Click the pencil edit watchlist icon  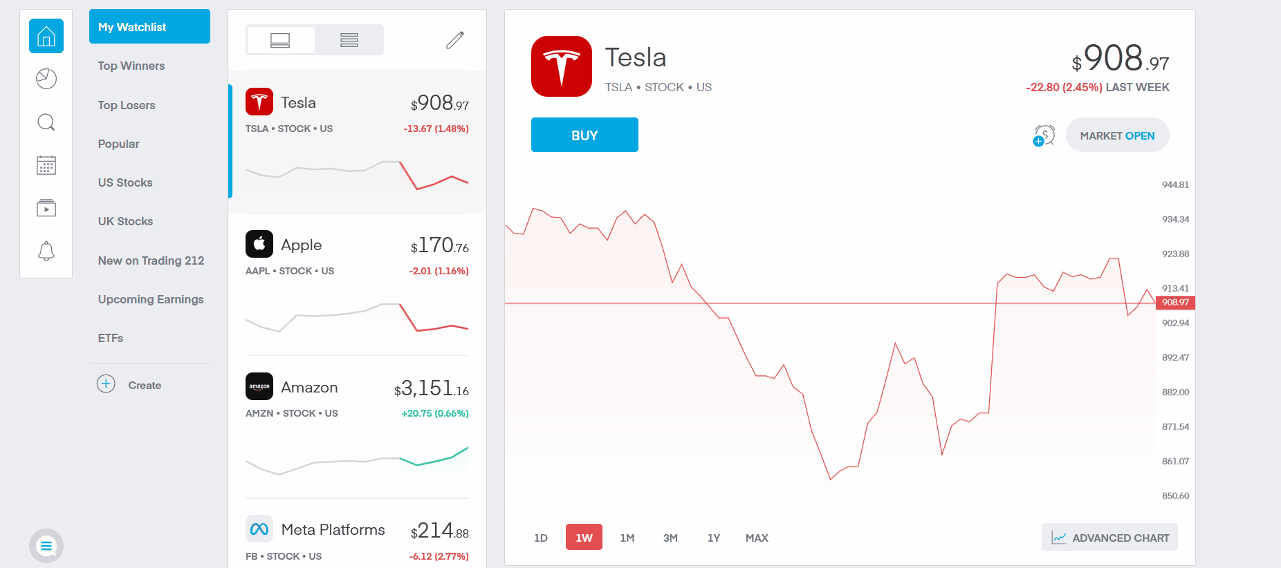tap(455, 40)
